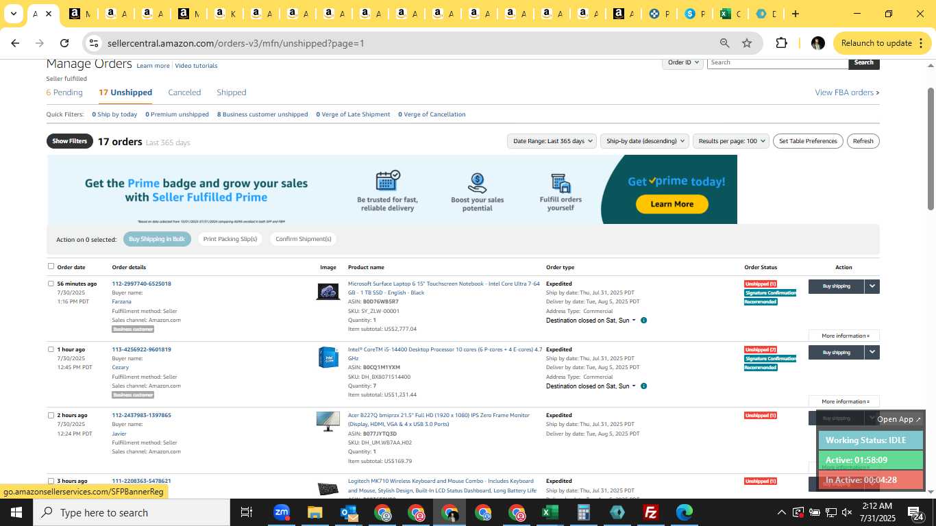Click the orders Search button
Image resolution: width=936 pixels, height=526 pixels.
pos(863,62)
